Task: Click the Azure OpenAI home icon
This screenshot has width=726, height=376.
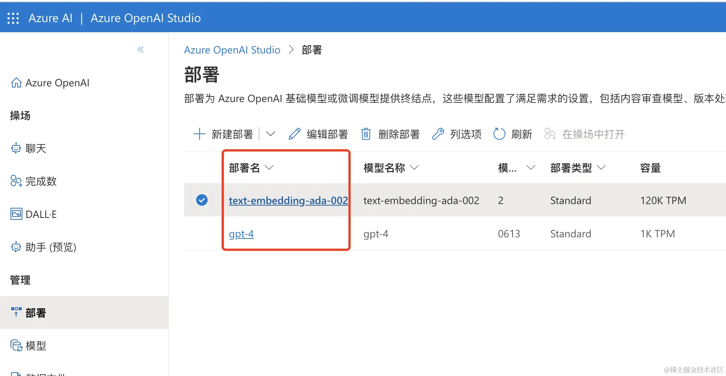Action: pos(16,83)
